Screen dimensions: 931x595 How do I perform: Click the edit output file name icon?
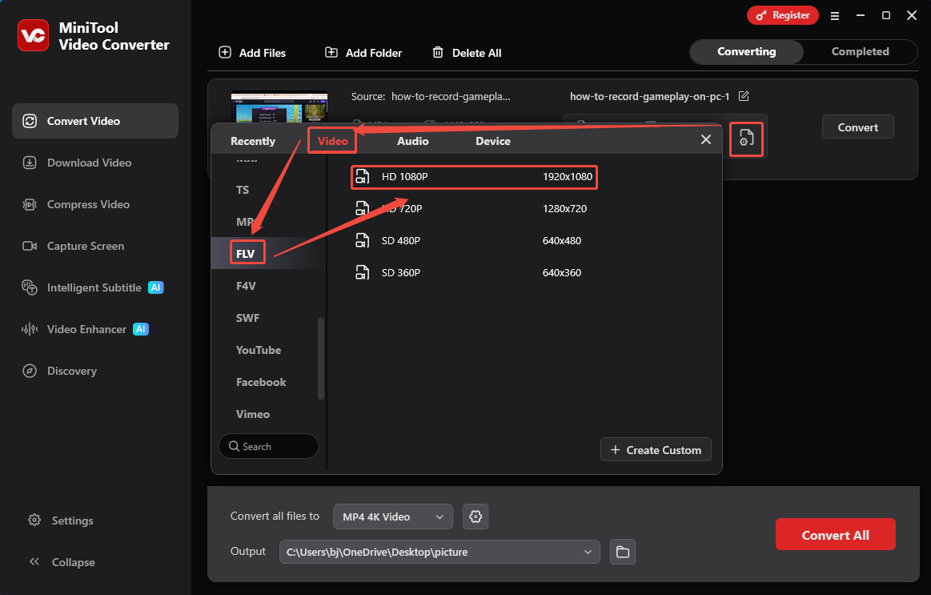[744, 96]
